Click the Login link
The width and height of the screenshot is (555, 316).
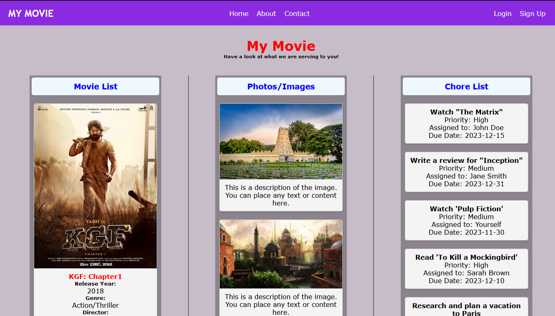pyautogui.click(x=502, y=14)
